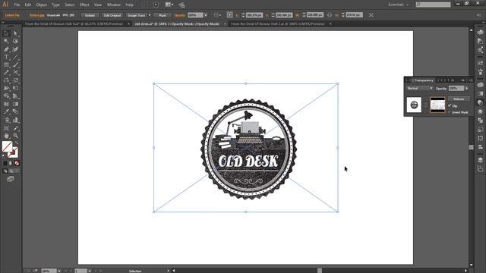
Task: Switch to the first 'From the Desk Of' tab
Action: point(74,24)
